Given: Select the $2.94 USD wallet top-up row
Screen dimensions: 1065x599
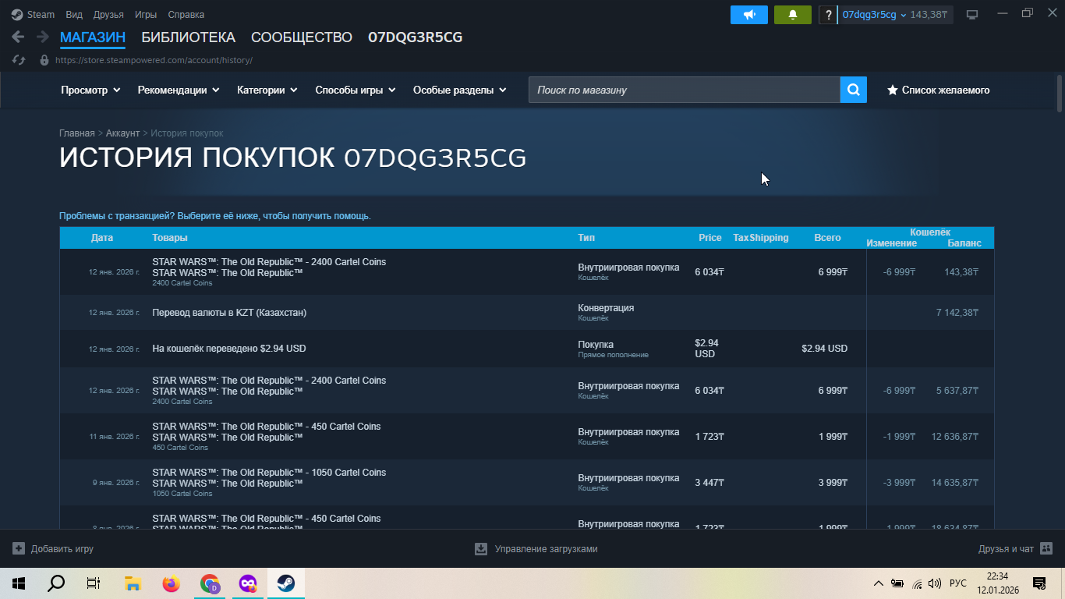Looking at the screenshot, I should click(x=527, y=349).
